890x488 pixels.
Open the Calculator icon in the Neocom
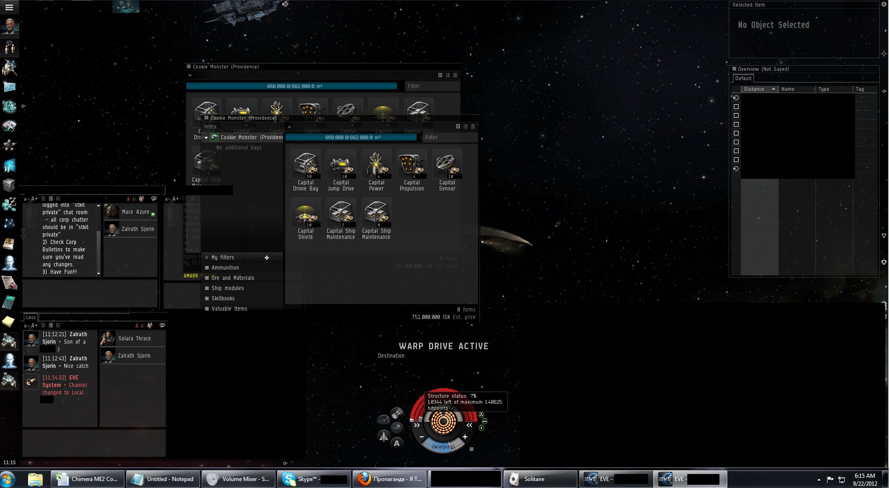click(x=9, y=302)
